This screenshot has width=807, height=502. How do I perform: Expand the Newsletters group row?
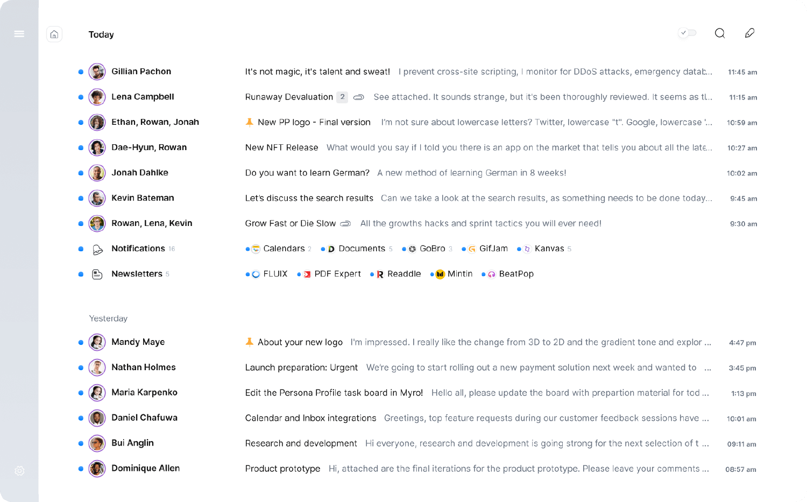pyautogui.click(x=137, y=274)
